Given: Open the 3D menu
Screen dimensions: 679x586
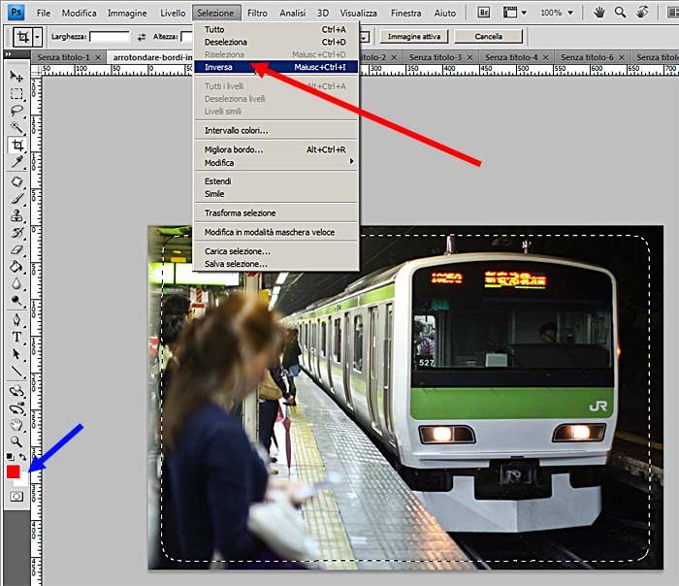Looking at the screenshot, I should 323,13.
